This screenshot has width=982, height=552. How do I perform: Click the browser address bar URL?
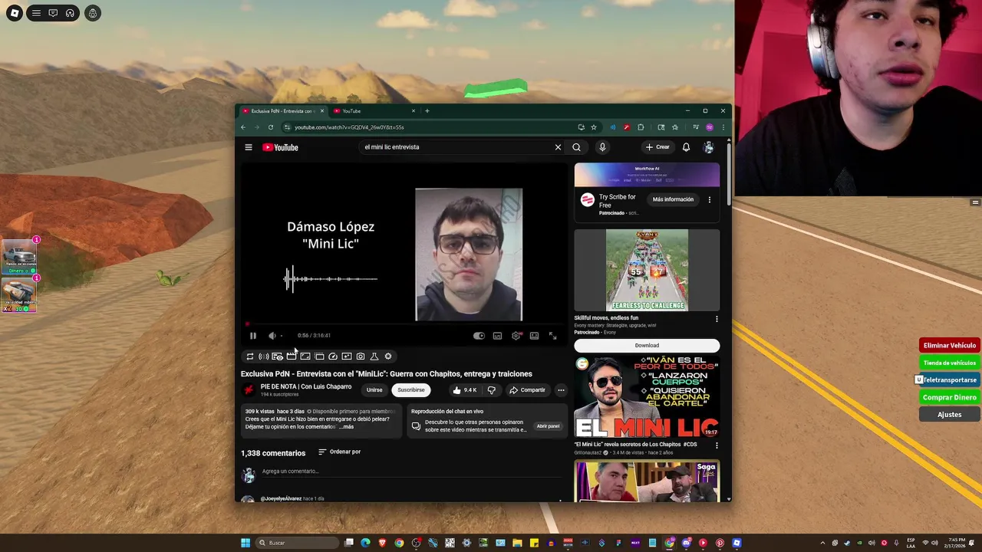click(x=349, y=127)
